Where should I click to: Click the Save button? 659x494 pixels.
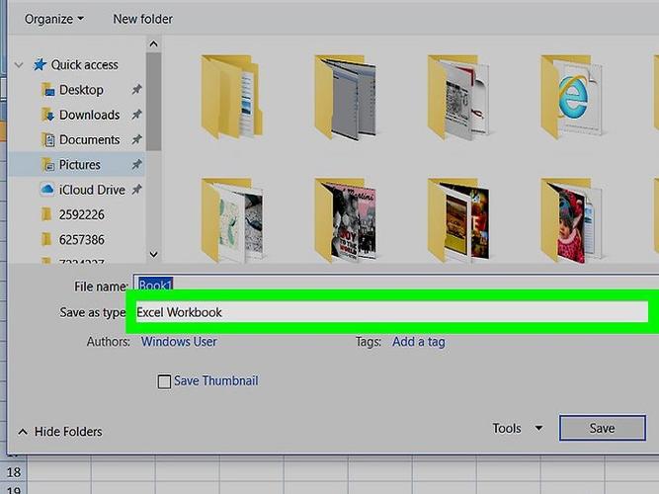603,428
